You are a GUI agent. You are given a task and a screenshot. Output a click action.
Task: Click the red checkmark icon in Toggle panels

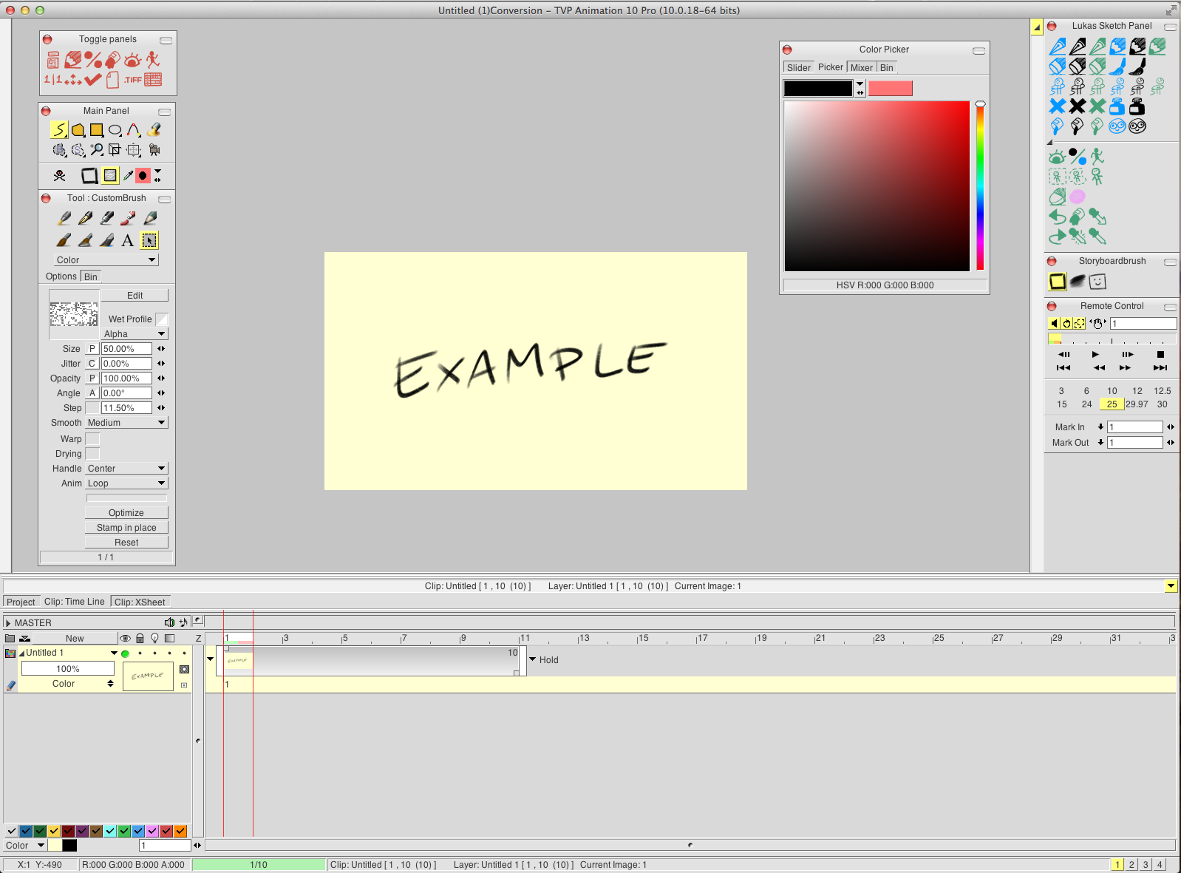pyautogui.click(x=92, y=79)
